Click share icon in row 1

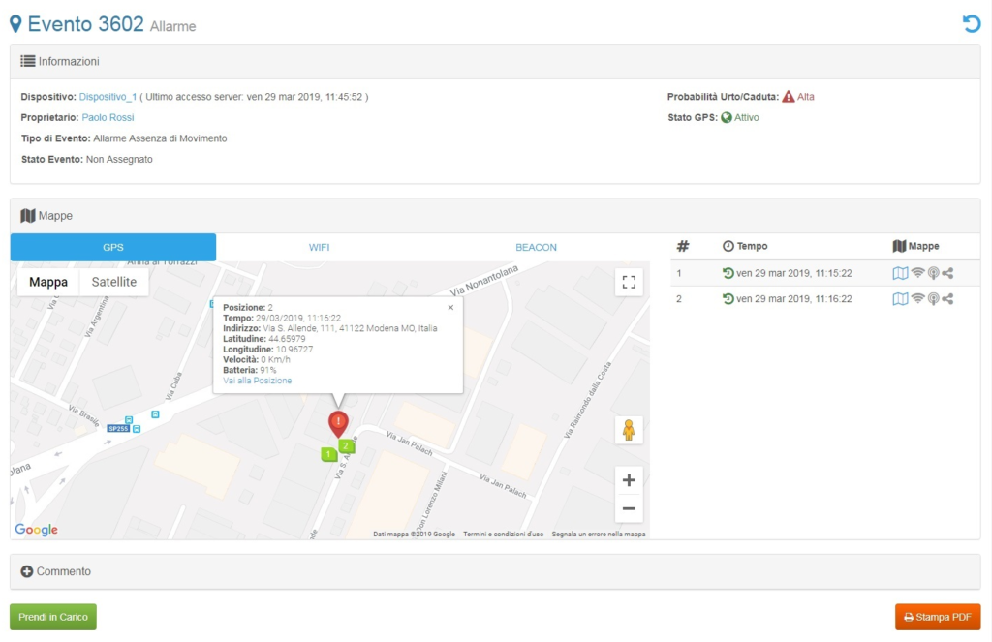click(x=947, y=273)
